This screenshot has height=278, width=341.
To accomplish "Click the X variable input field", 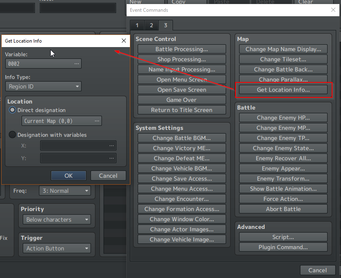I will (x=78, y=146).
